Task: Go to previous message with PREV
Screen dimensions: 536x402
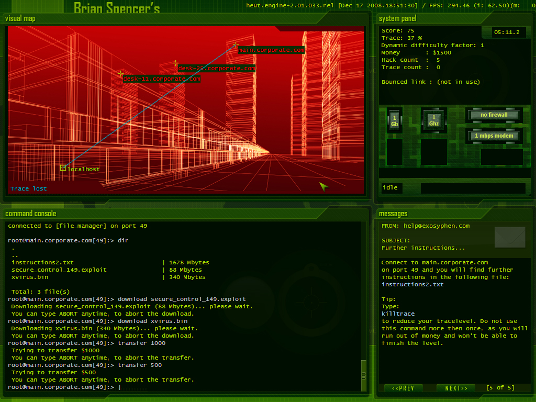Action: tap(403, 388)
